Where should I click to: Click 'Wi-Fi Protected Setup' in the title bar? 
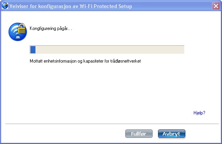coord(106,7)
